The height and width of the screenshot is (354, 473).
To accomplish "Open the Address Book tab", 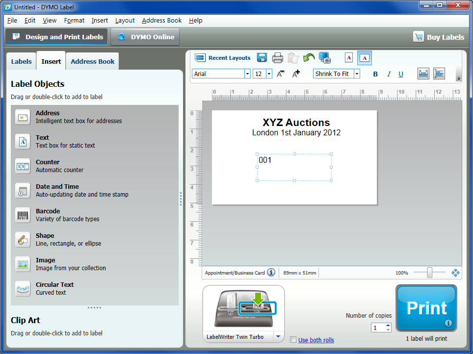I will coord(92,61).
